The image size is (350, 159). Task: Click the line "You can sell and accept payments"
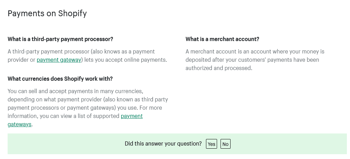(75, 91)
